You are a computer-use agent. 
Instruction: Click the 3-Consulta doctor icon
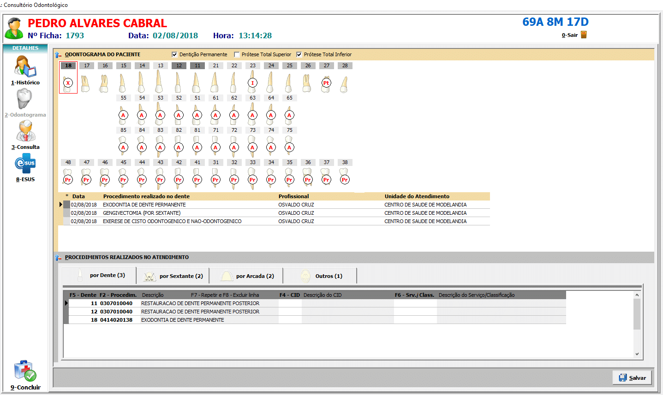click(26, 131)
